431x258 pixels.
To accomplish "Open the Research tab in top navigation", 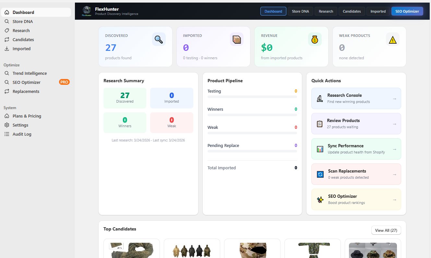I will 326,11.
